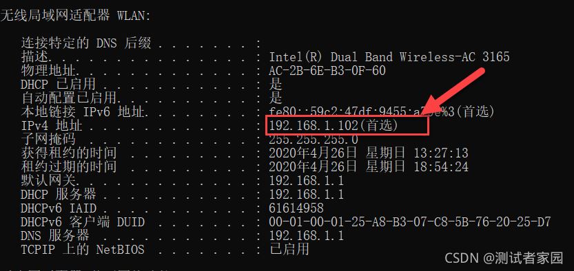Click the subnet mask value 255.255.255.0

click(x=314, y=139)
